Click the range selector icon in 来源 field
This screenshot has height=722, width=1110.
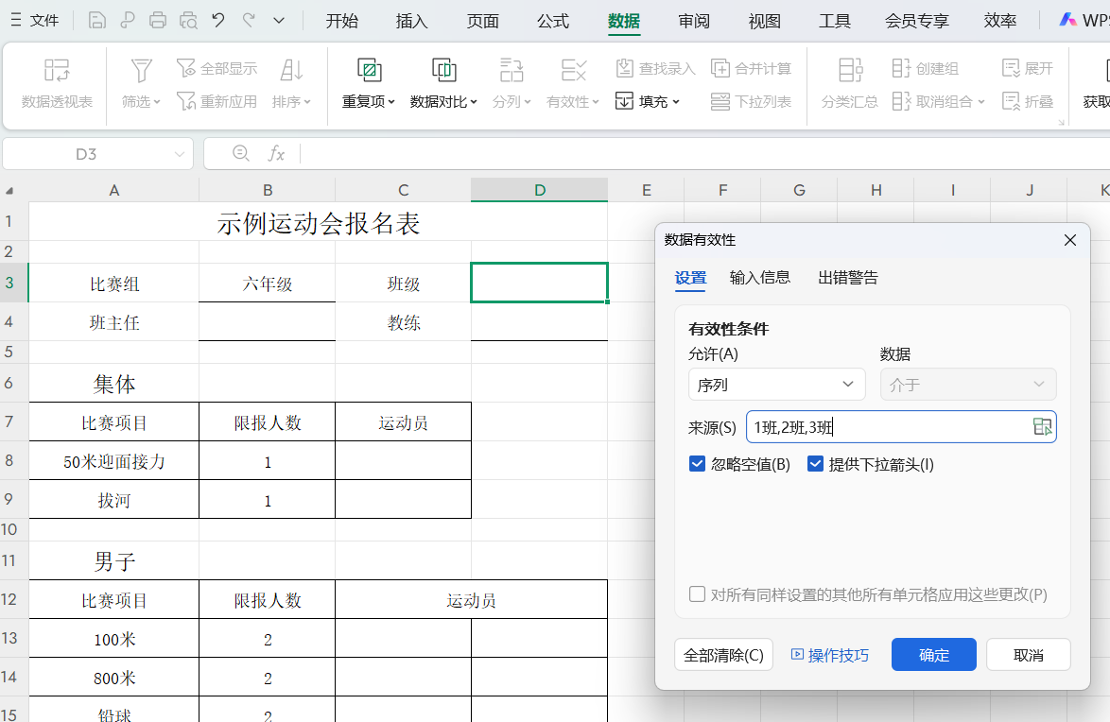[1042, 427]
